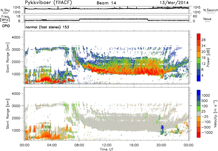Pick the bright blue top Velocity colorbar swatch
This screenshot has width=218, height=151.
click(x=199, y=93)
